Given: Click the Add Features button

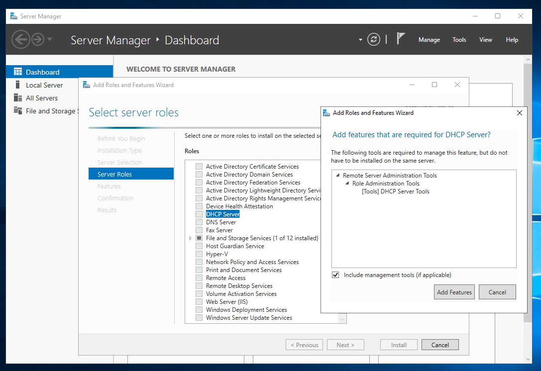Looking at the screenshot, I should [454, 292].
